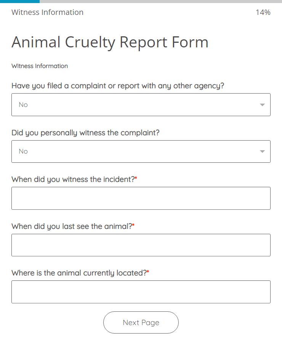Click the blue filled part of the progress bar
This screenshot has height=345, width=282.
pyautogui.click(x=19, y=2)
